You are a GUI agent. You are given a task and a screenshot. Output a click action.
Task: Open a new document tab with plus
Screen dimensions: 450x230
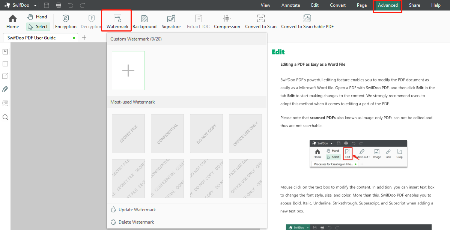84,38
